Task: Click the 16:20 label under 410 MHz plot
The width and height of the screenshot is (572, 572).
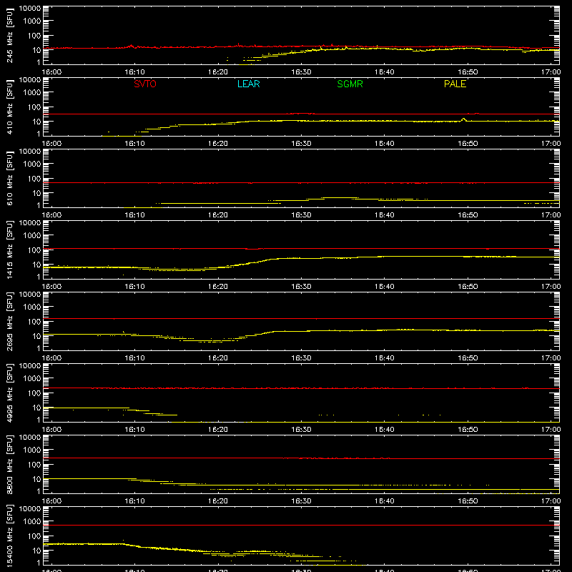Action: (218, 144)
